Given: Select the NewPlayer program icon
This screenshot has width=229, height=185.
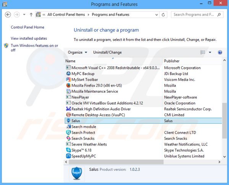Looking at the screenshot, I should pos(68,97).
